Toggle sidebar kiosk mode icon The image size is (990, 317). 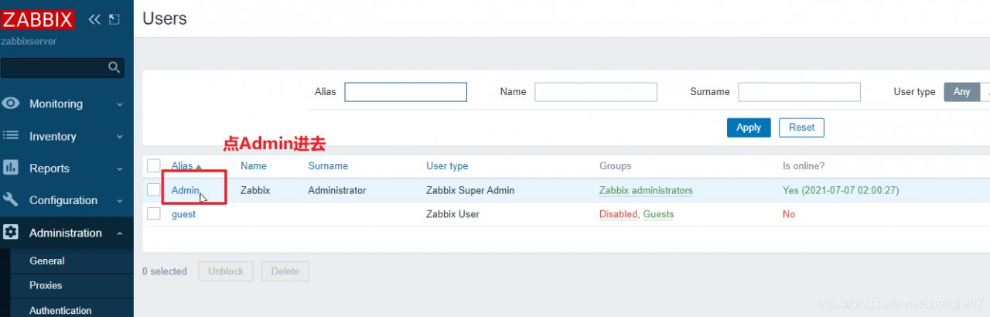click(114, 19)
